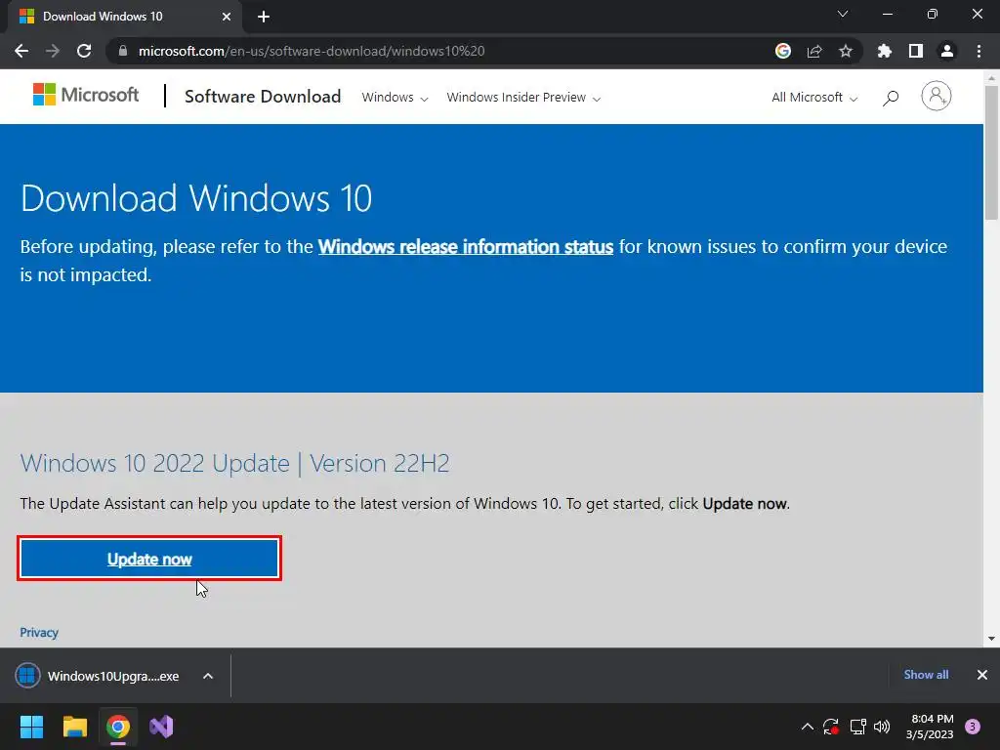Sign in using the account avatar icon

[937, 96]
